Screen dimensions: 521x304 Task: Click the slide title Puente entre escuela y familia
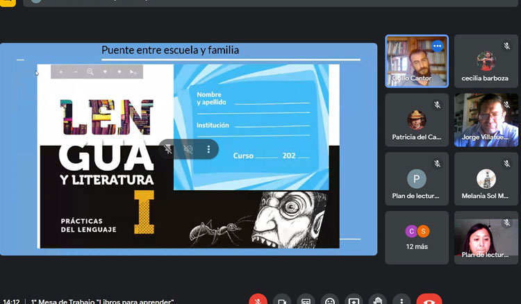170,50
